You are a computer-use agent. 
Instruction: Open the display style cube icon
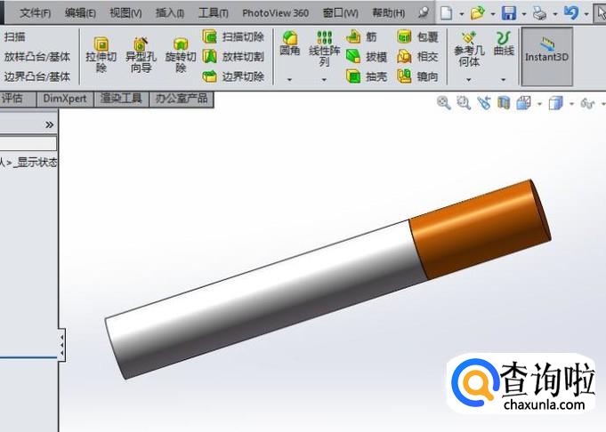point(556,103)
